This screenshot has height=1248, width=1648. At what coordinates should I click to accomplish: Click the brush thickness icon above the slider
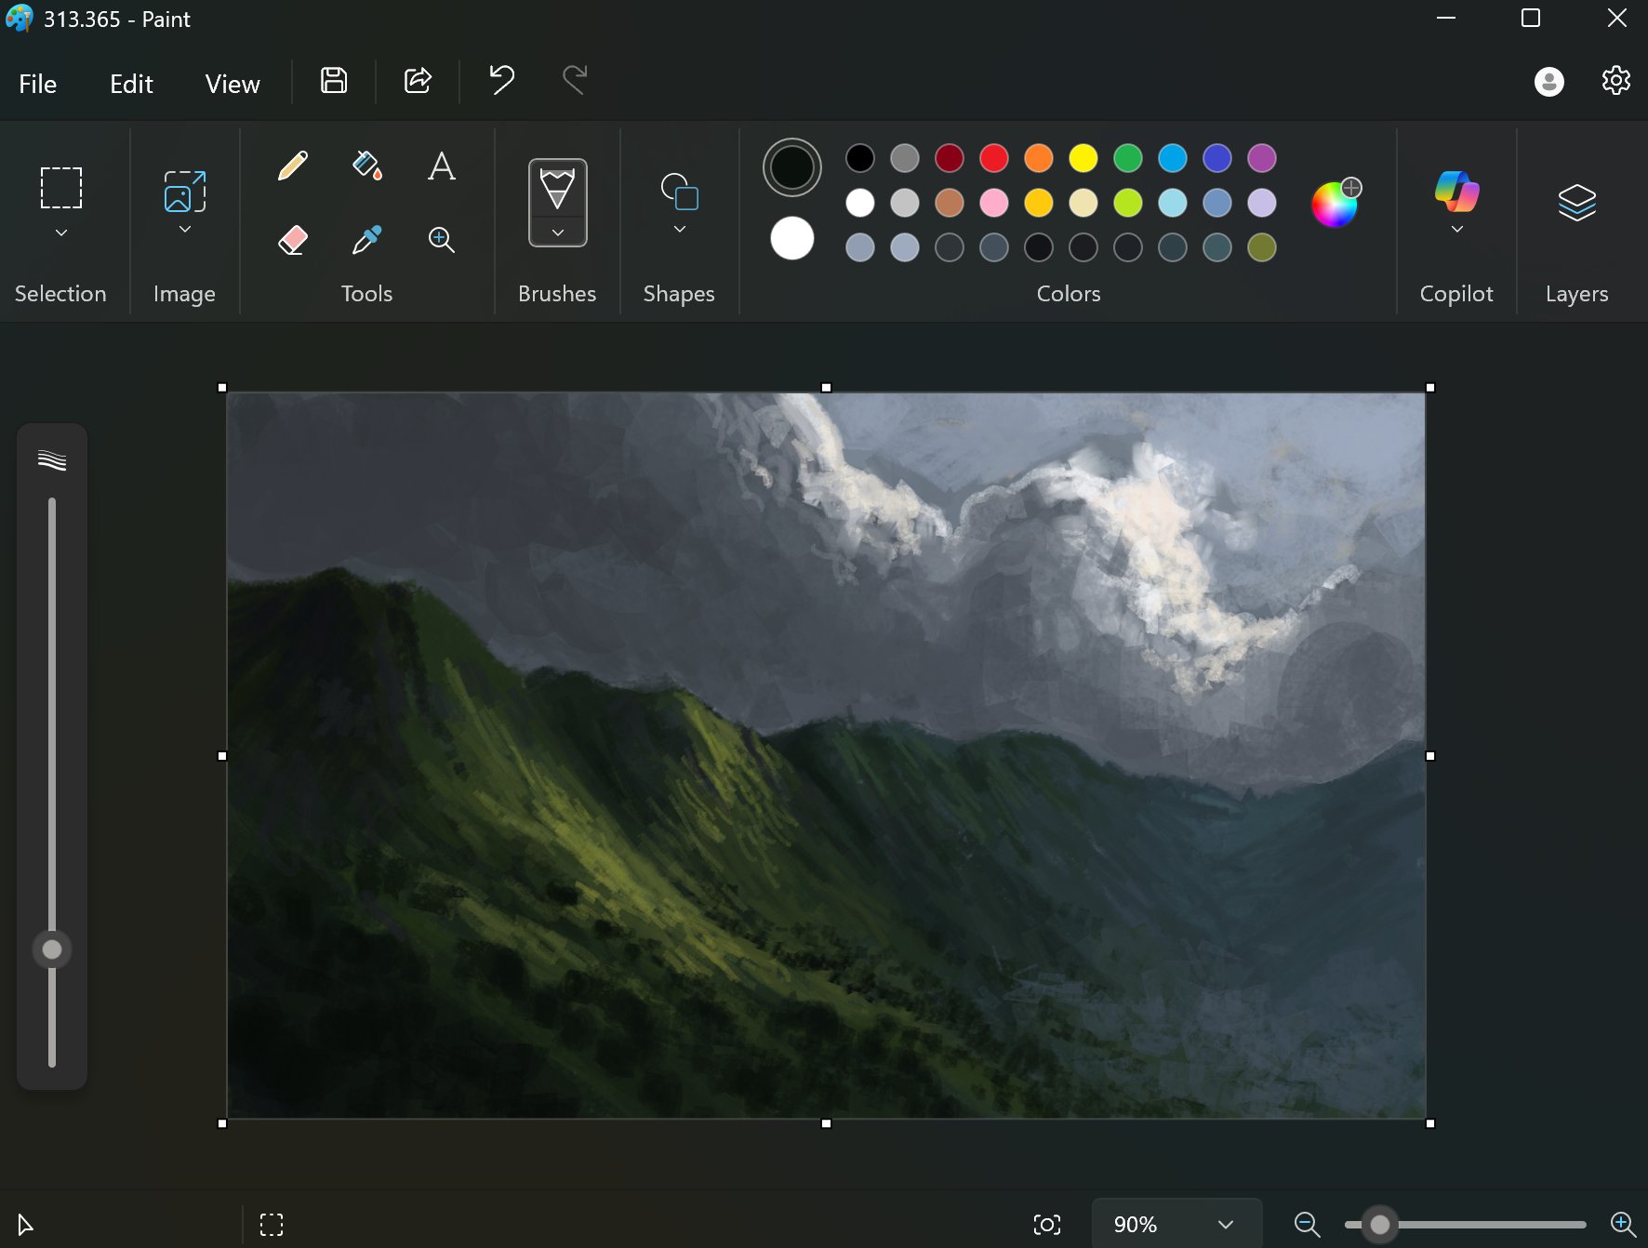pyautogui.click(x=52, y=459)
